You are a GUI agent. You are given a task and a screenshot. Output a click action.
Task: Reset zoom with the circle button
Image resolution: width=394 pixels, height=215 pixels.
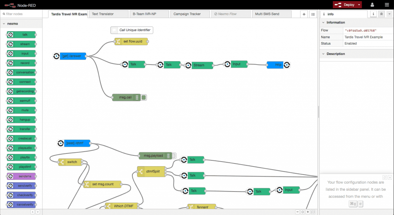(303, 212)
